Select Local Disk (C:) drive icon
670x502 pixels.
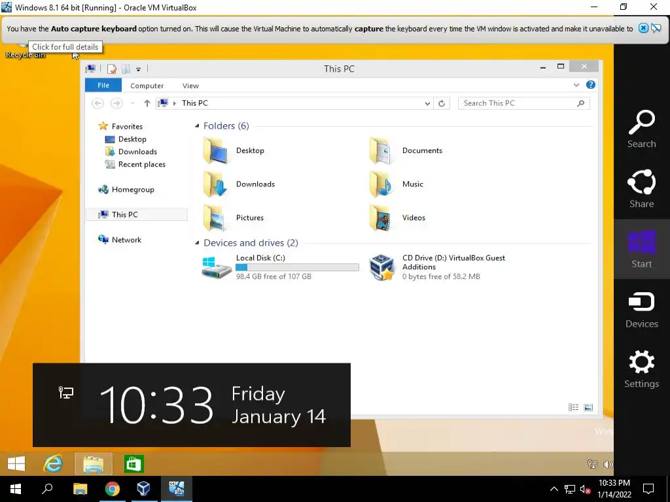tap(216, 267)
